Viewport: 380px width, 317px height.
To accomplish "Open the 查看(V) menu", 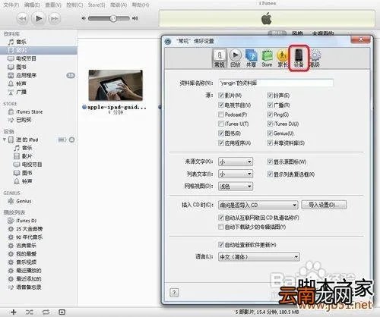I will [53, 5].
